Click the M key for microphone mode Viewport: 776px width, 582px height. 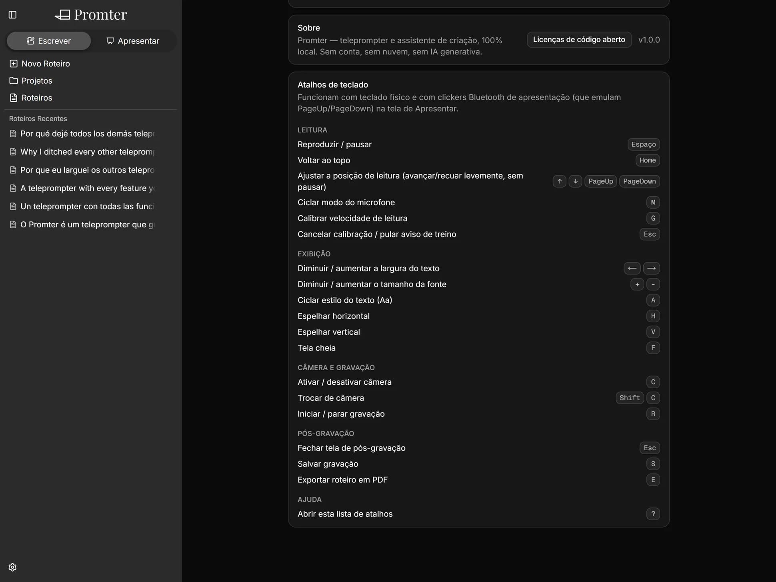[x=653, y=203]
